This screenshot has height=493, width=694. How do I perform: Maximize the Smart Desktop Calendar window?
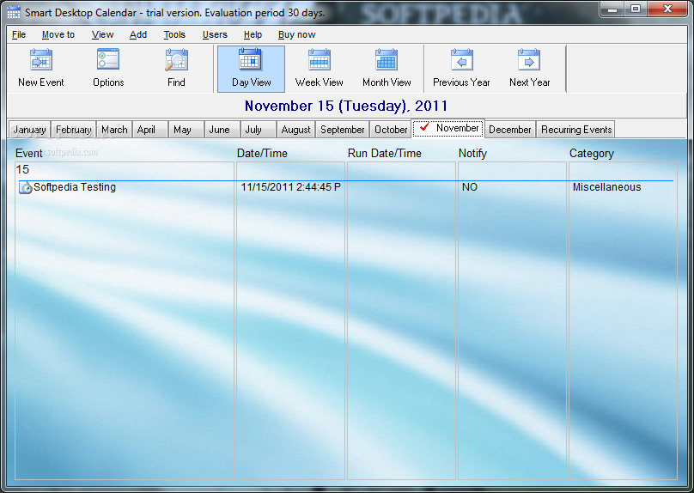pos(636,9)
